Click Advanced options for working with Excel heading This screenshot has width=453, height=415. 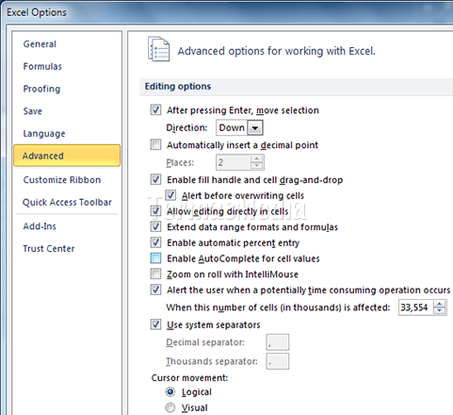[277, 51]
